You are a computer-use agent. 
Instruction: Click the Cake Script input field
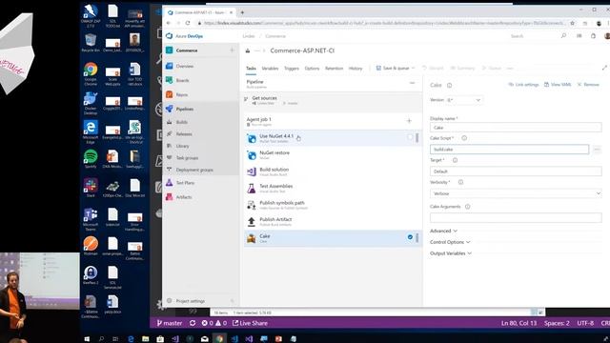[x=509, y=150]
